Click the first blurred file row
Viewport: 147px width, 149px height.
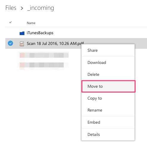[x=44, y=55]
